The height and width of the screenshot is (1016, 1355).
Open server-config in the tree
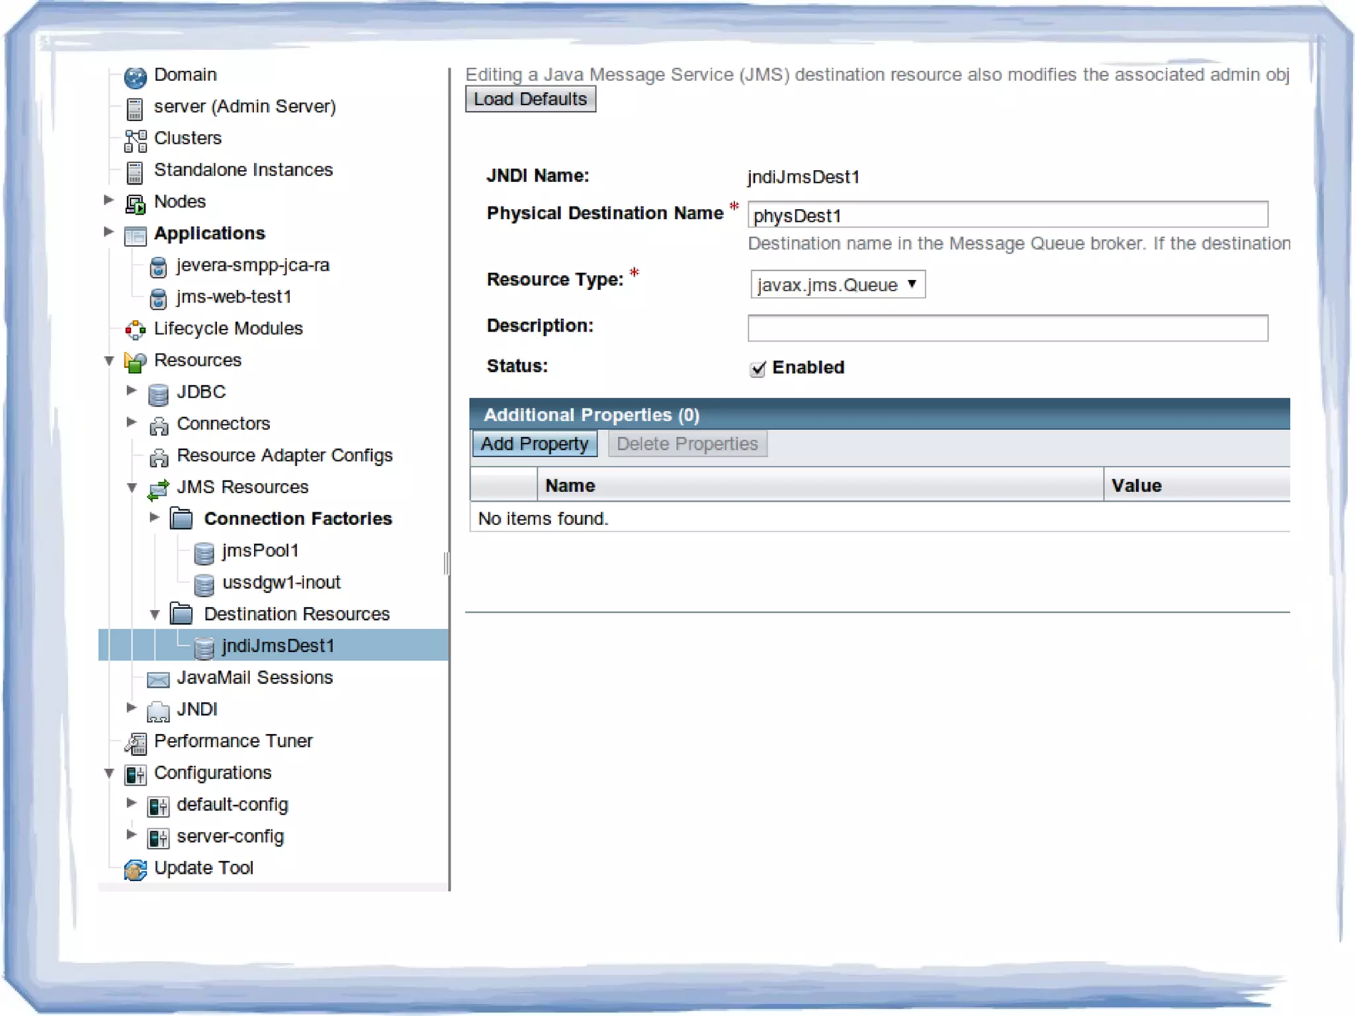click(230, 837)
